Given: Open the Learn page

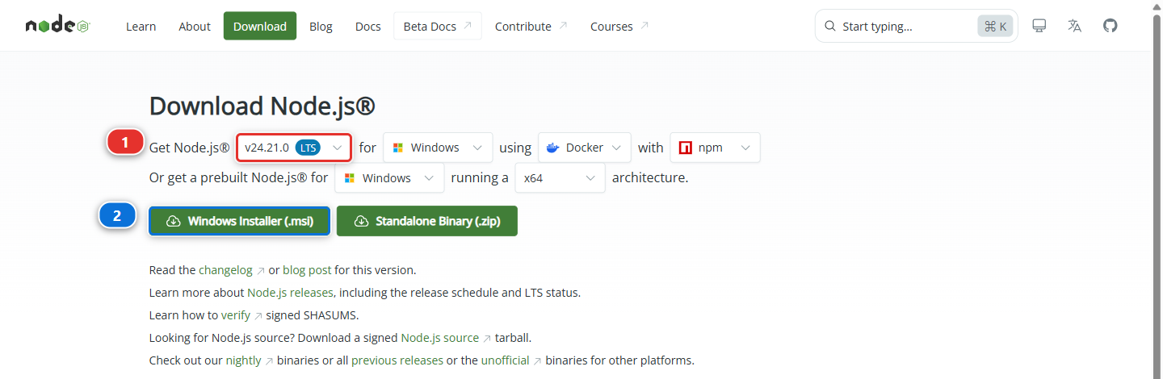Looking at the screenshot, I should pos(141,27).
